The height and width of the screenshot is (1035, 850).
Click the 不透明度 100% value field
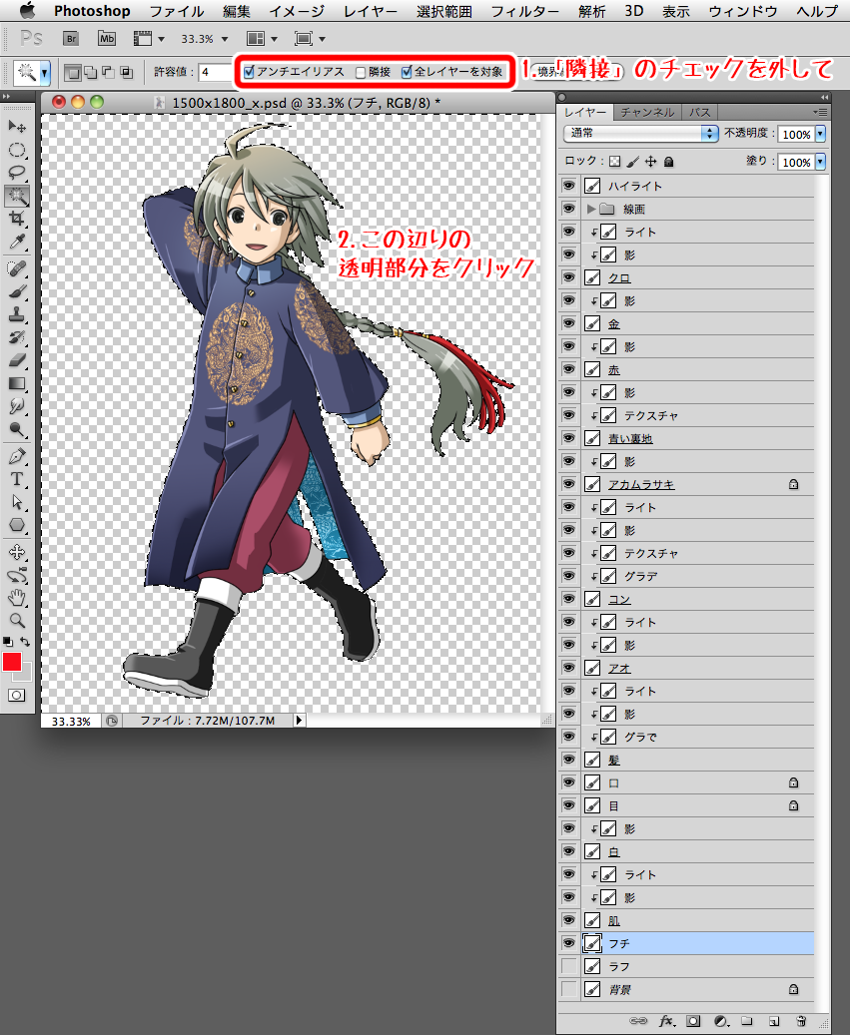tap(796, 134)
